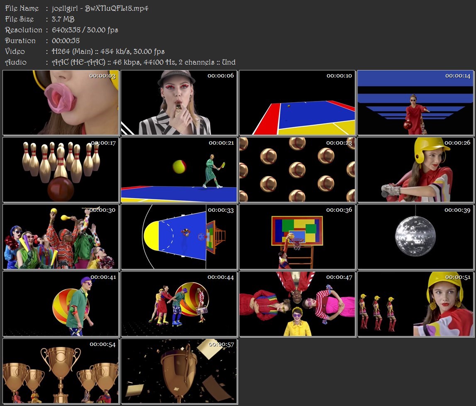Screen dimensions: 476x406
Task: Select the colored court thumbnail at 00:00:10
Action: [x=297, y=102]
